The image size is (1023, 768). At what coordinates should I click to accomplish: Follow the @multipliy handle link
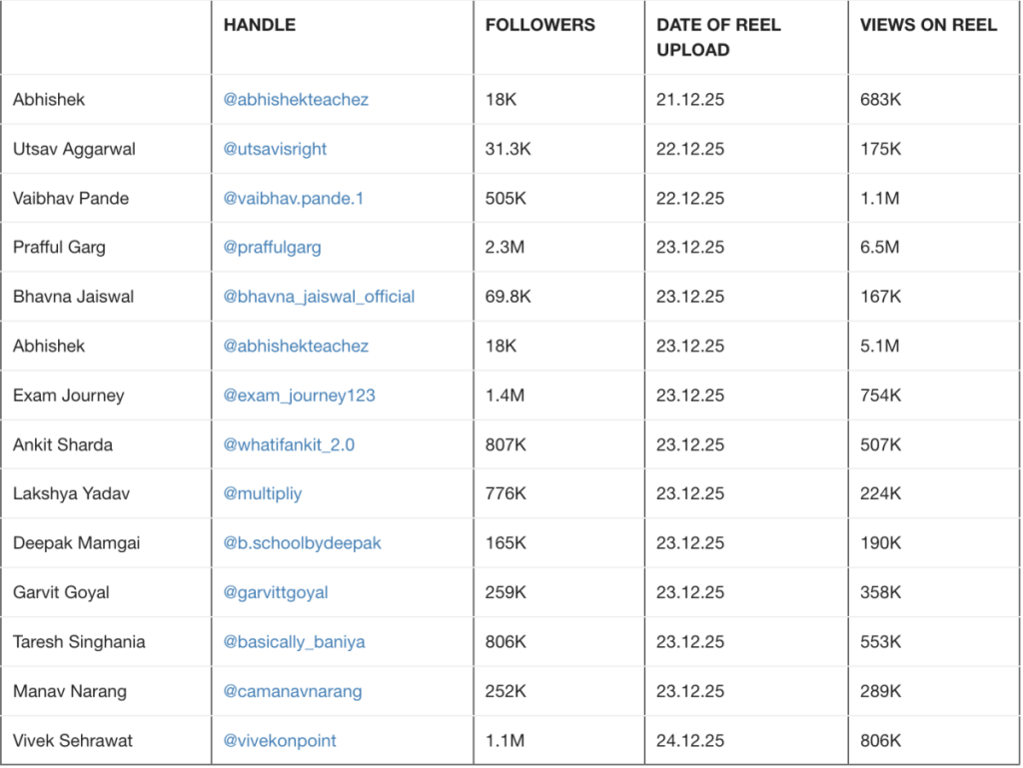click(x=262, y=494)
